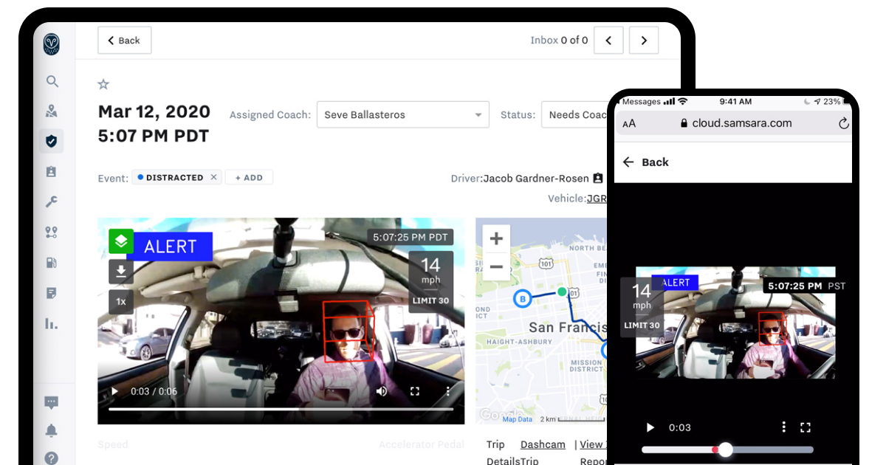Click the phone dashcam video frame
The width and height of the screenshot is (886, 465).
pos(735,323)
